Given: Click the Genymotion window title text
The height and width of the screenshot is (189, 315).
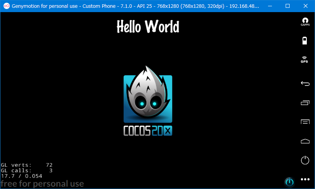Looking at the screenshot, I should (135, 6).
